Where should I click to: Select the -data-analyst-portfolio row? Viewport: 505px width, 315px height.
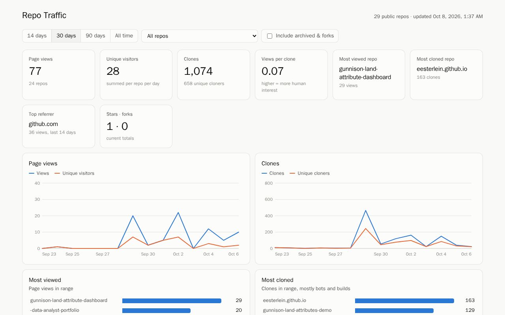[136, 310]
